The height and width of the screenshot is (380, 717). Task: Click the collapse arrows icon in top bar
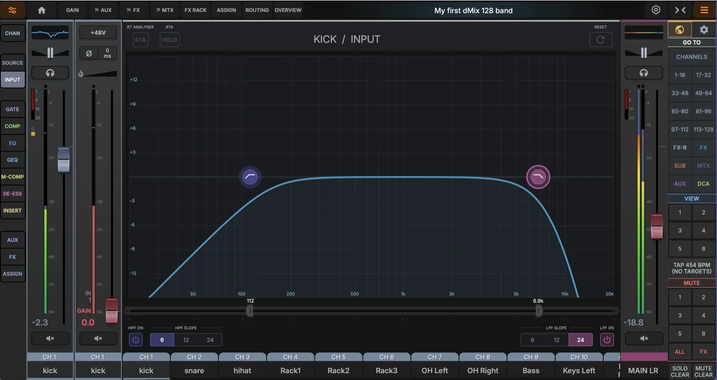click(680, 10)
